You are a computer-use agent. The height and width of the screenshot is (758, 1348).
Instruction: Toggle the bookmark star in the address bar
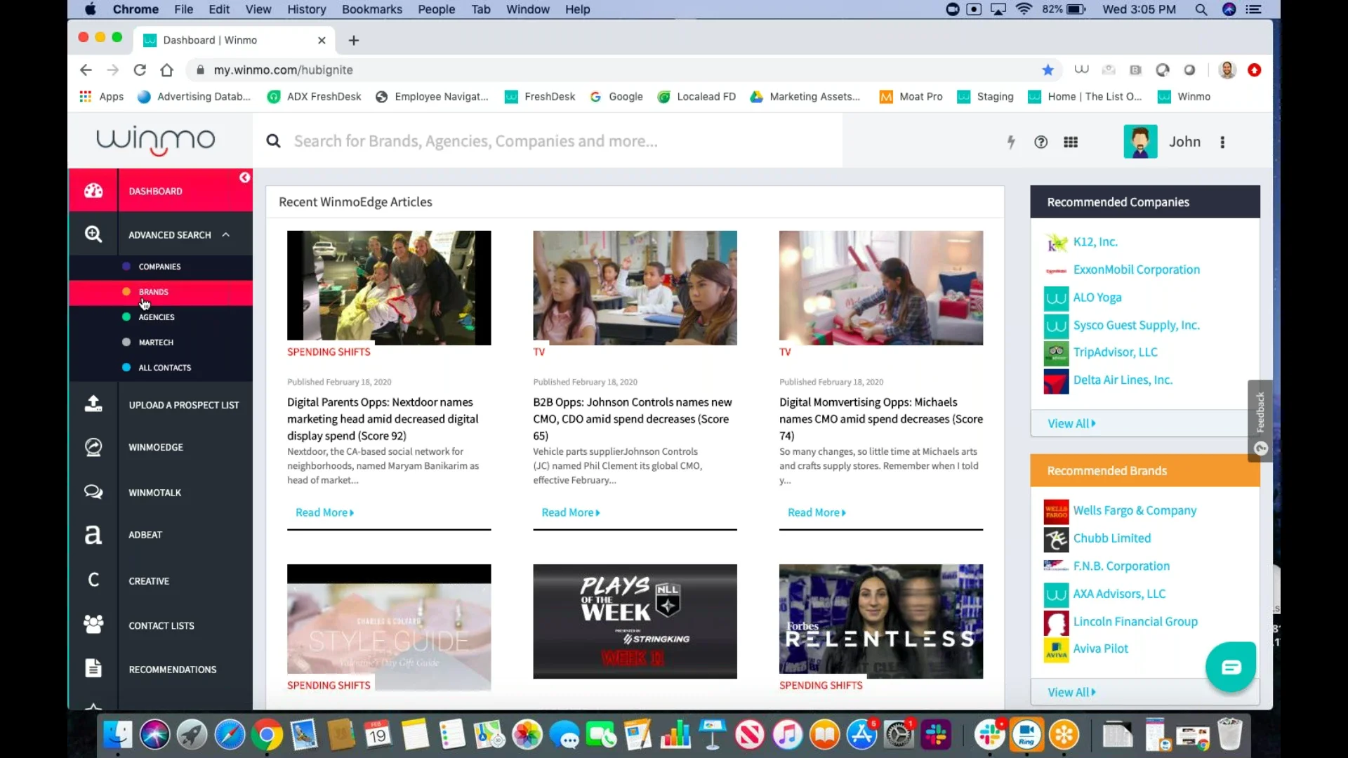pyautogui.click(x=1048, y=70)
